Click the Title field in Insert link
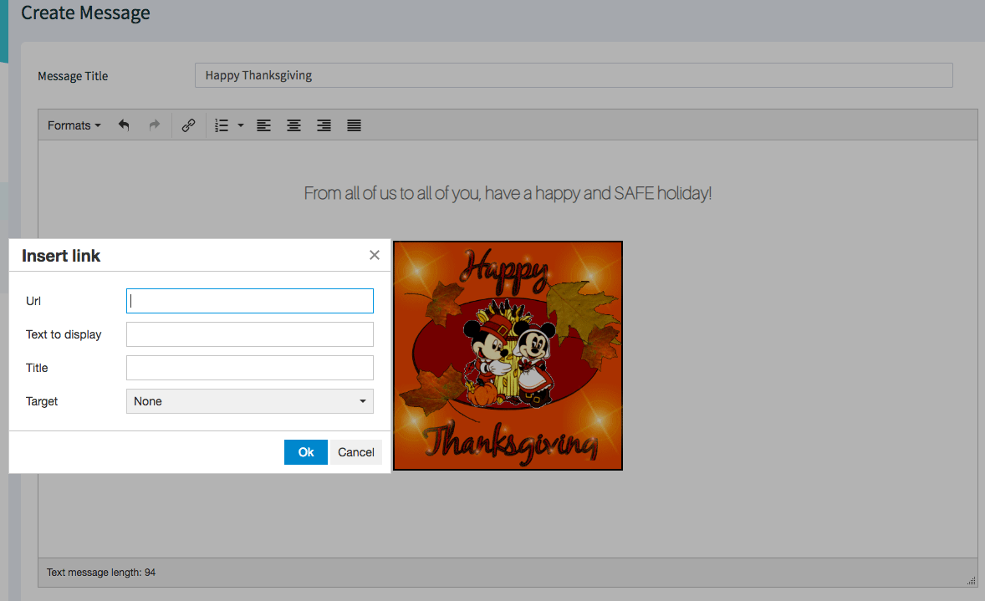 [250, 368]
